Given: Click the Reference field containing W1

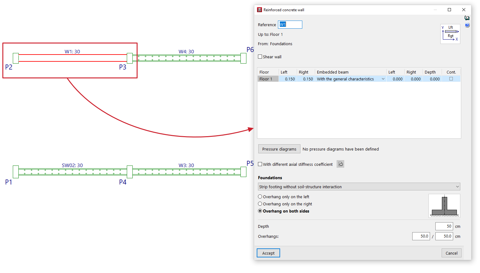Looking at the screenshot, I should coord(290,25).
